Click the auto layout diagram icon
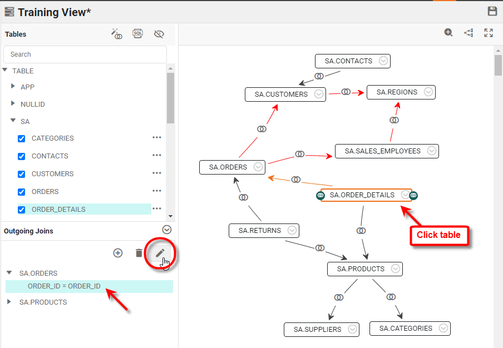The width and height of the screenshot is (503, 348). click(x=469, y=33)
